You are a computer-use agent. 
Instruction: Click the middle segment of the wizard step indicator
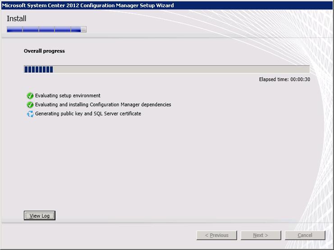pyautogui.click(x=46, y=30)
